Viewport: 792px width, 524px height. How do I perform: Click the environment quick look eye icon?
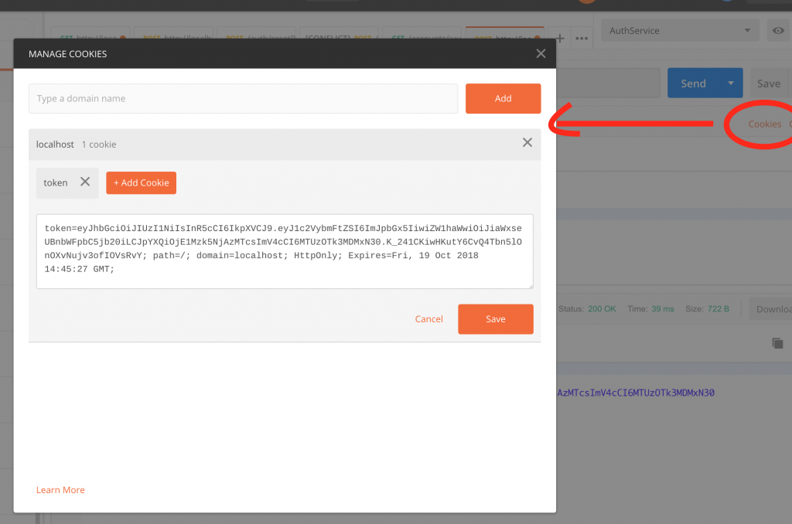point(778,31)
